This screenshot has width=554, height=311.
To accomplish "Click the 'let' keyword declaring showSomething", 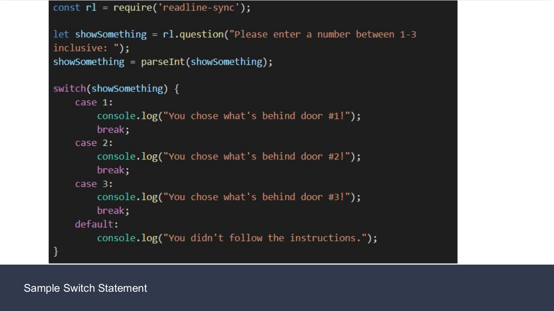I will click(x=61, y=35).
